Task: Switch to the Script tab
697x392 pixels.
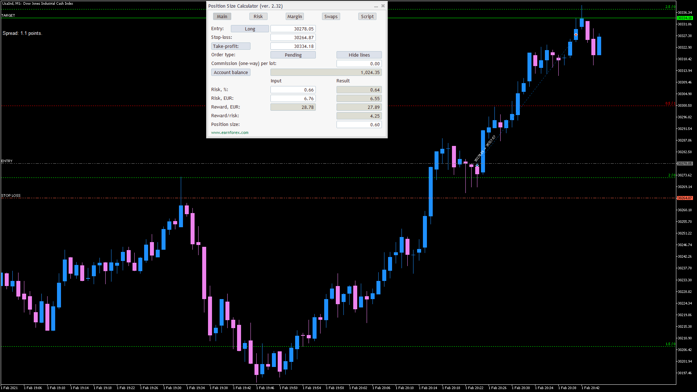Action: click(x=367, y=16)
